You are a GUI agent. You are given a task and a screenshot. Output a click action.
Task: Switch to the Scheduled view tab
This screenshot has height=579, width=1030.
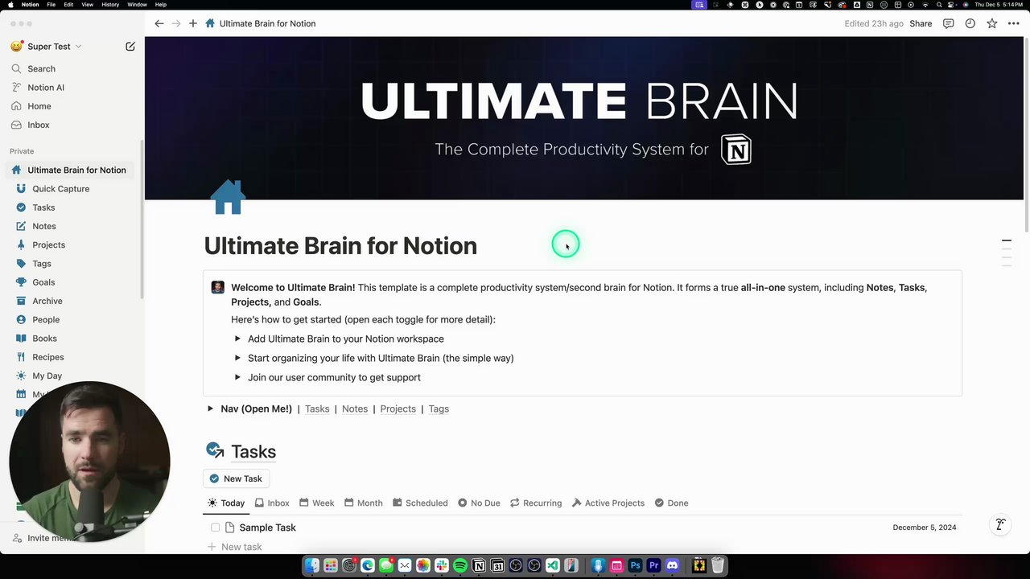click(x=420, y=503)
